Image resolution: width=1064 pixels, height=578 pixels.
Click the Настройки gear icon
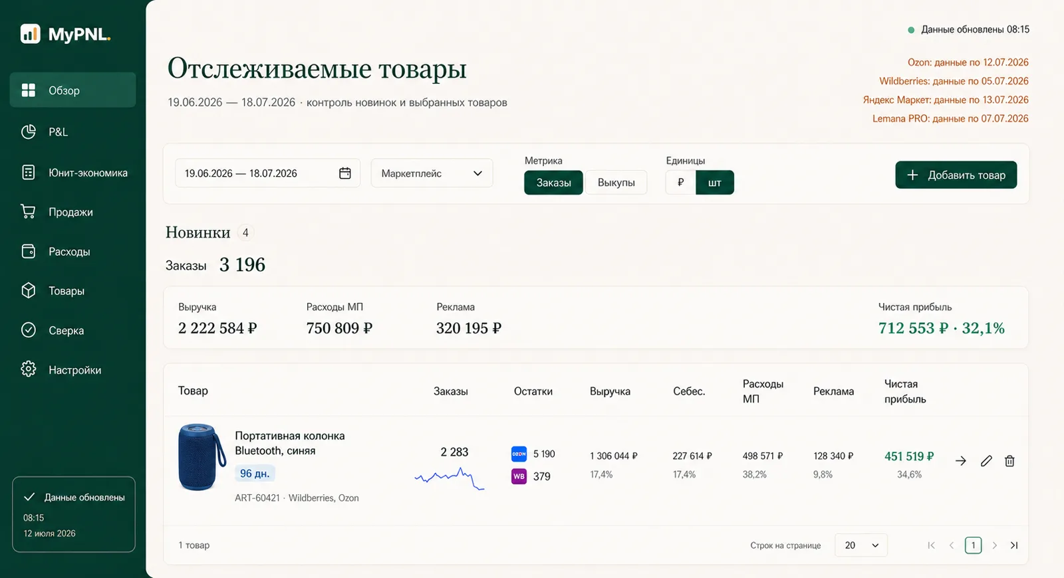[x=29, y=369]
